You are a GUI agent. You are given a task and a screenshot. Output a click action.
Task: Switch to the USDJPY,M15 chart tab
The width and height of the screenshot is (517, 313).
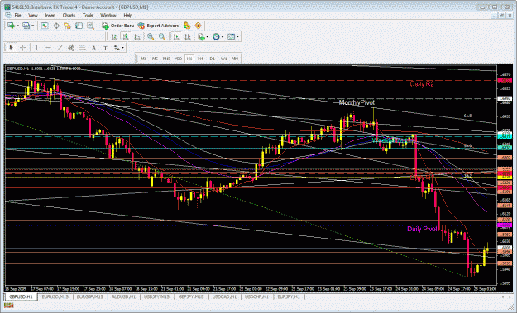[156, 296]
